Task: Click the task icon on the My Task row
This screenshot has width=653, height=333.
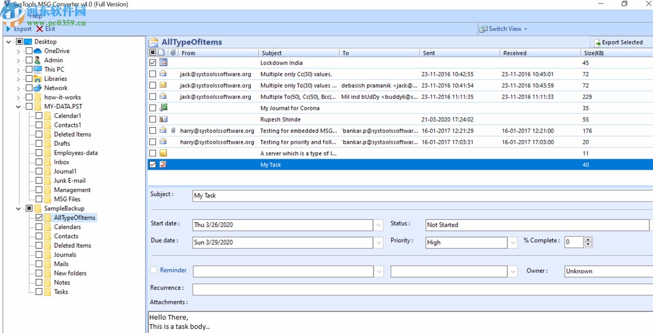Action: pyautogui.click(x=163, y=164)
